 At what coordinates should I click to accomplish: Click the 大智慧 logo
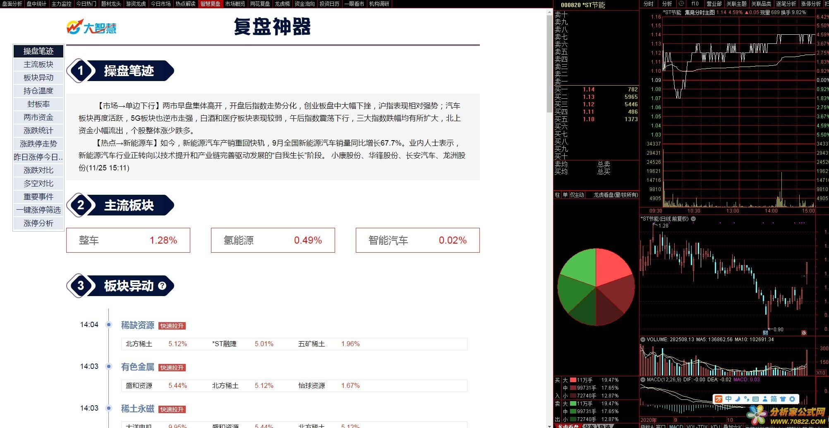click(x=91, y=27)
